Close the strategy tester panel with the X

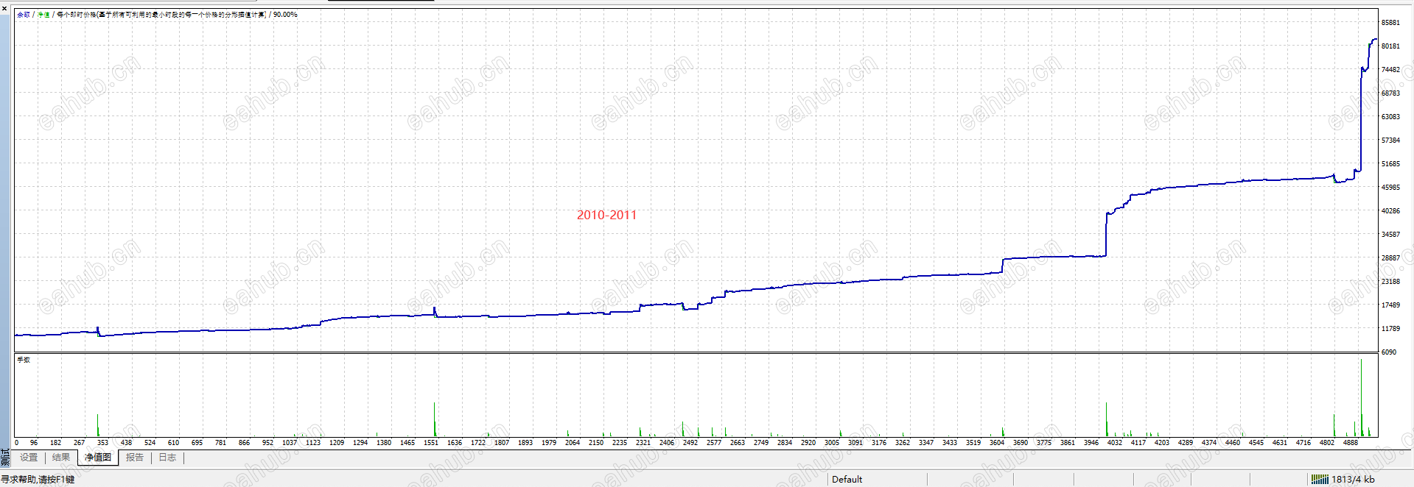pos(4,8)
